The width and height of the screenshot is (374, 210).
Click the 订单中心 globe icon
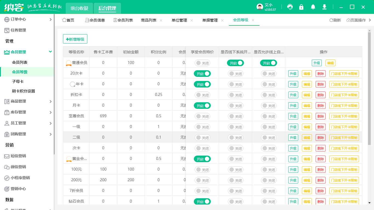point(7,19)
